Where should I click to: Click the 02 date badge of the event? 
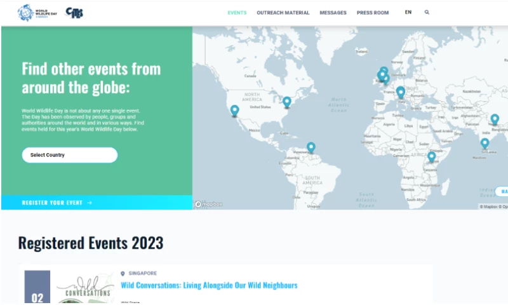[x=37, y=287]
